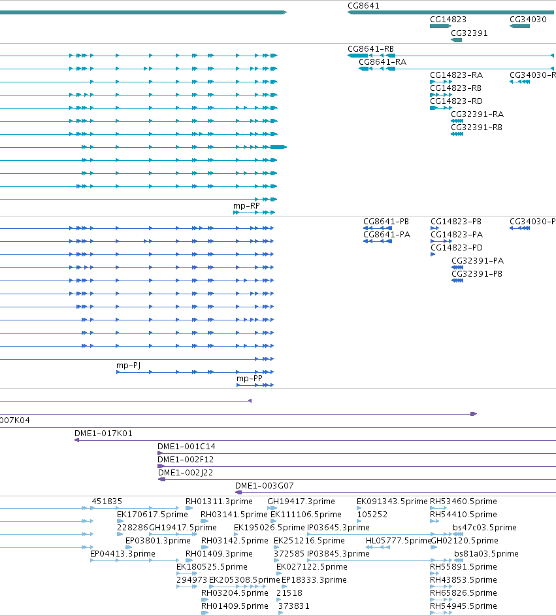
Task: Open EST RH53460.5prime
Action: (438, 508)
